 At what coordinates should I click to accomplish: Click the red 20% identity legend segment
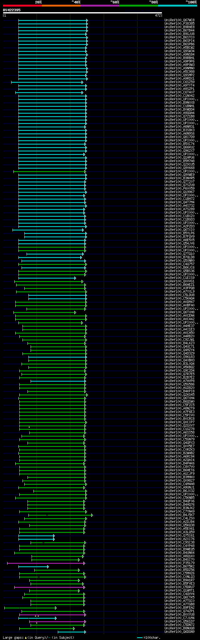click(x=22, y=6)
